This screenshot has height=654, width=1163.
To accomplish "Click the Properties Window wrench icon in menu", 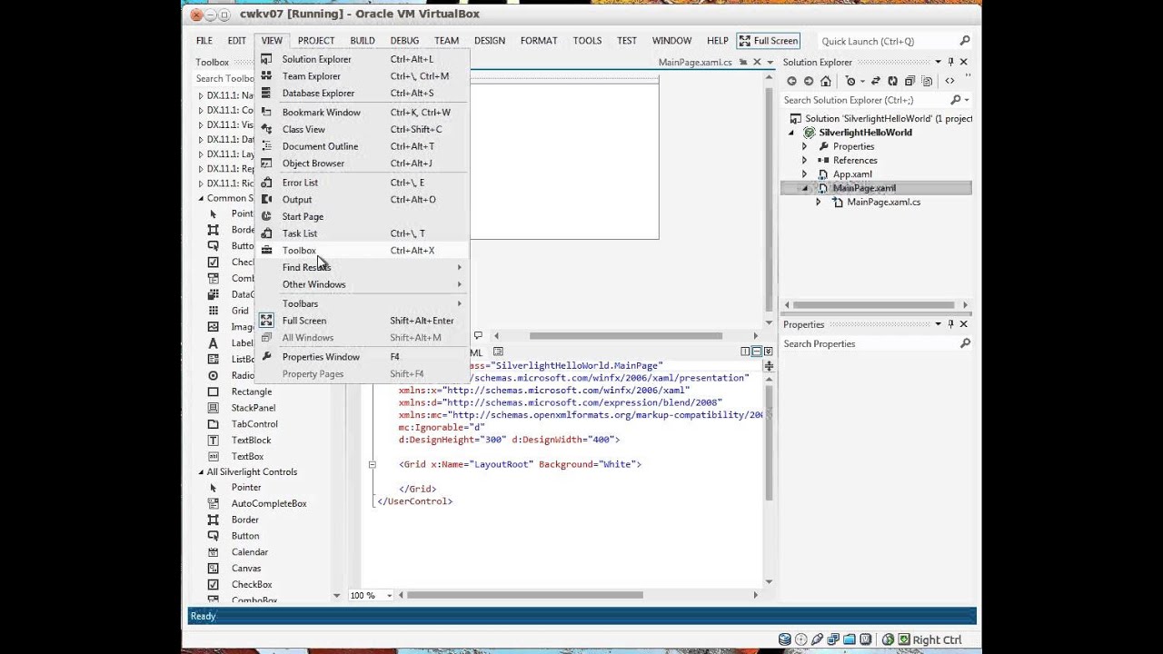I will [x=266, y=357].
